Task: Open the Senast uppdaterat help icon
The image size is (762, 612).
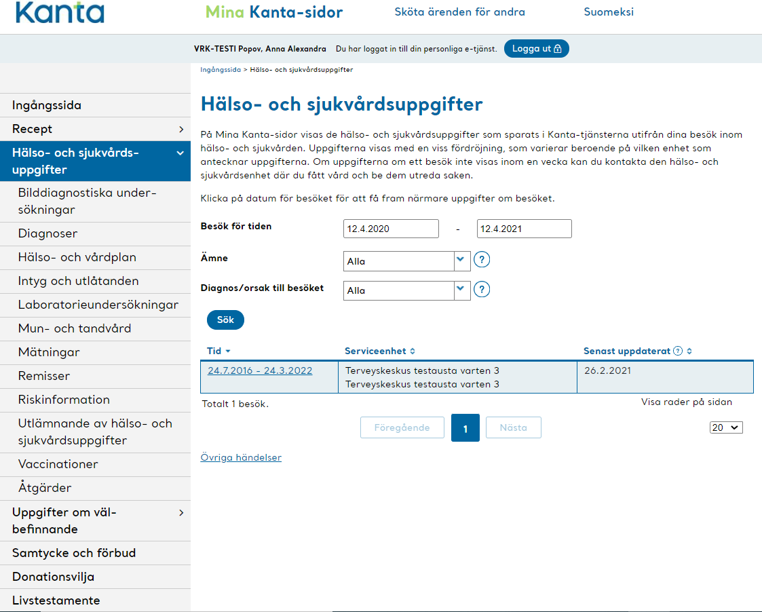Action: click(x=678, y=351)
